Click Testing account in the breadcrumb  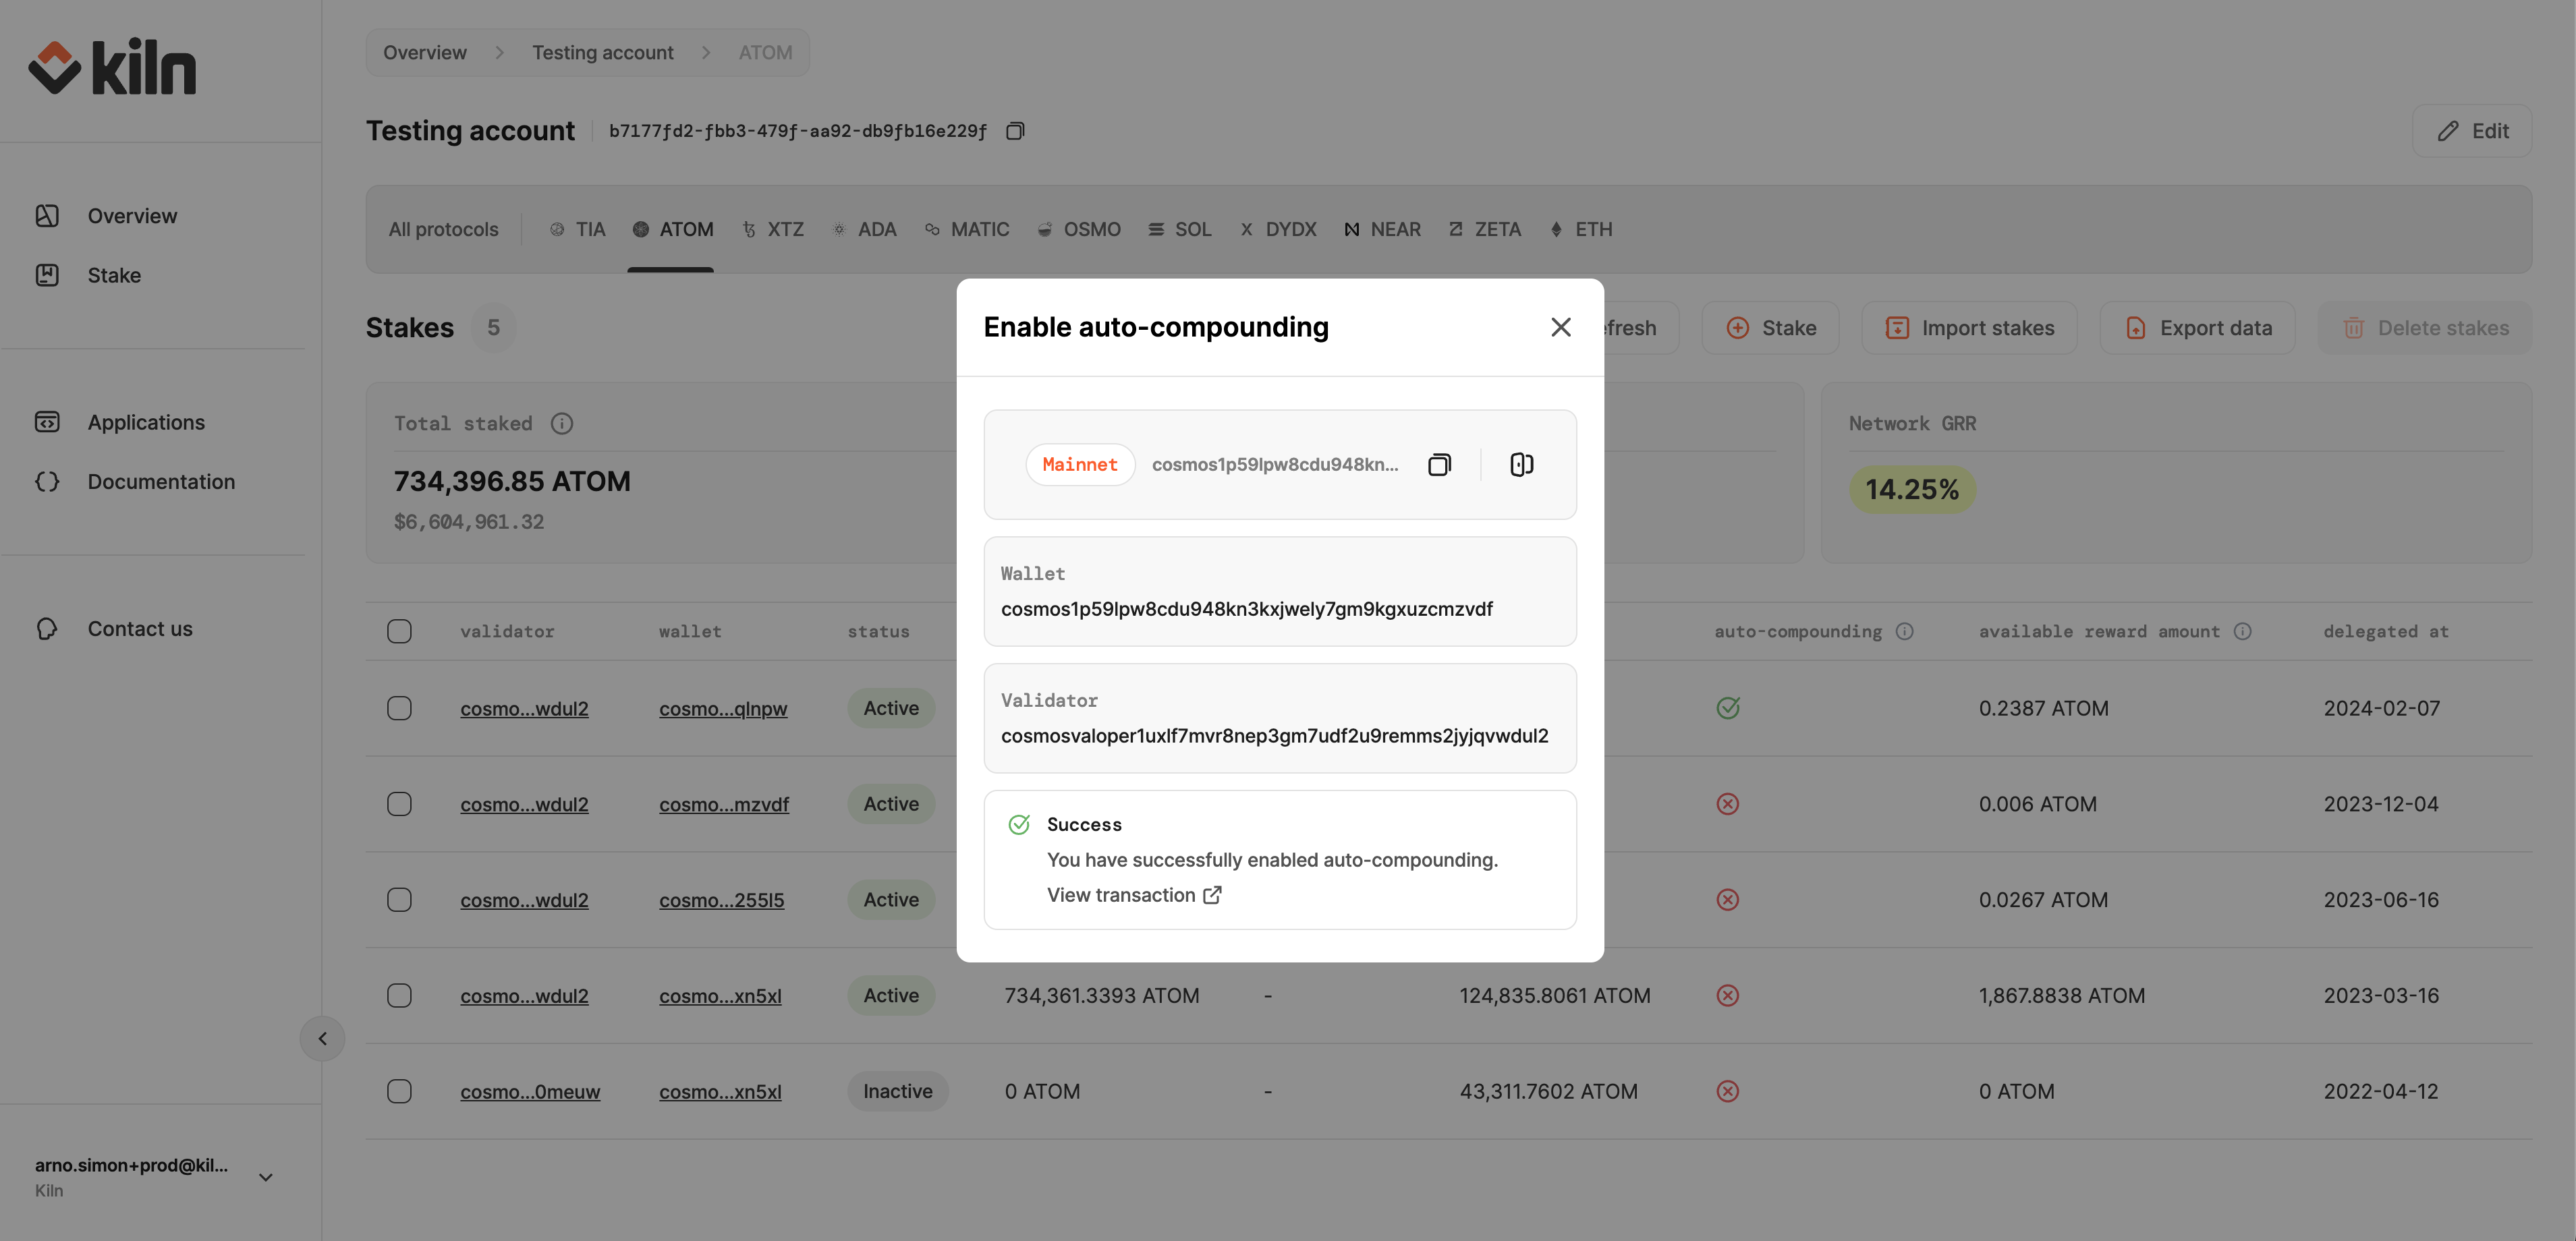(602, 52)
